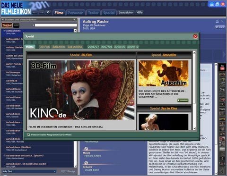This screenshot has height=176, width=227.
Task: Click the composer name Howard Shore
Action: (x=93, y=156)
